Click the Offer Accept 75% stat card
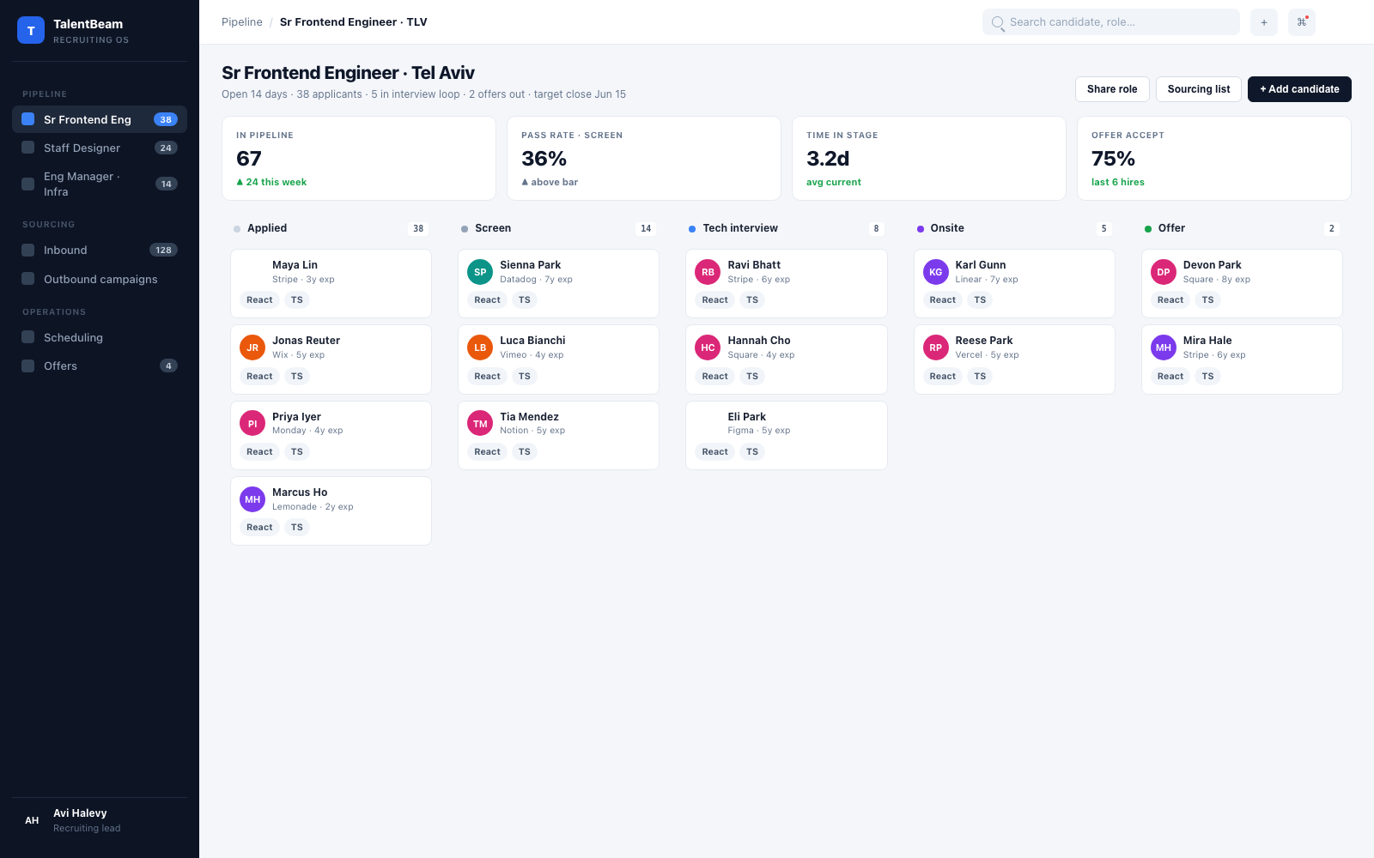This screenshot has width=1374, height=858. click(x=1214, y=159)
